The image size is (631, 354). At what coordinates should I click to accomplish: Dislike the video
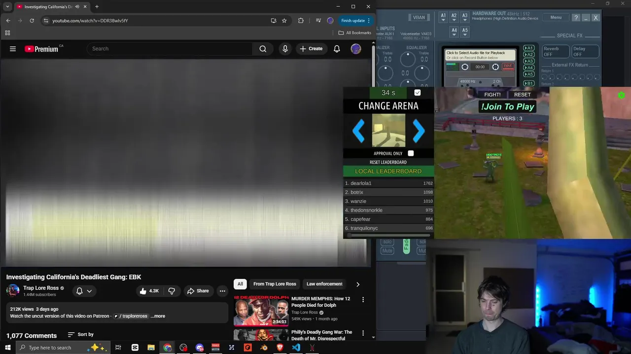pyautogui.click(x=172, y=291)
